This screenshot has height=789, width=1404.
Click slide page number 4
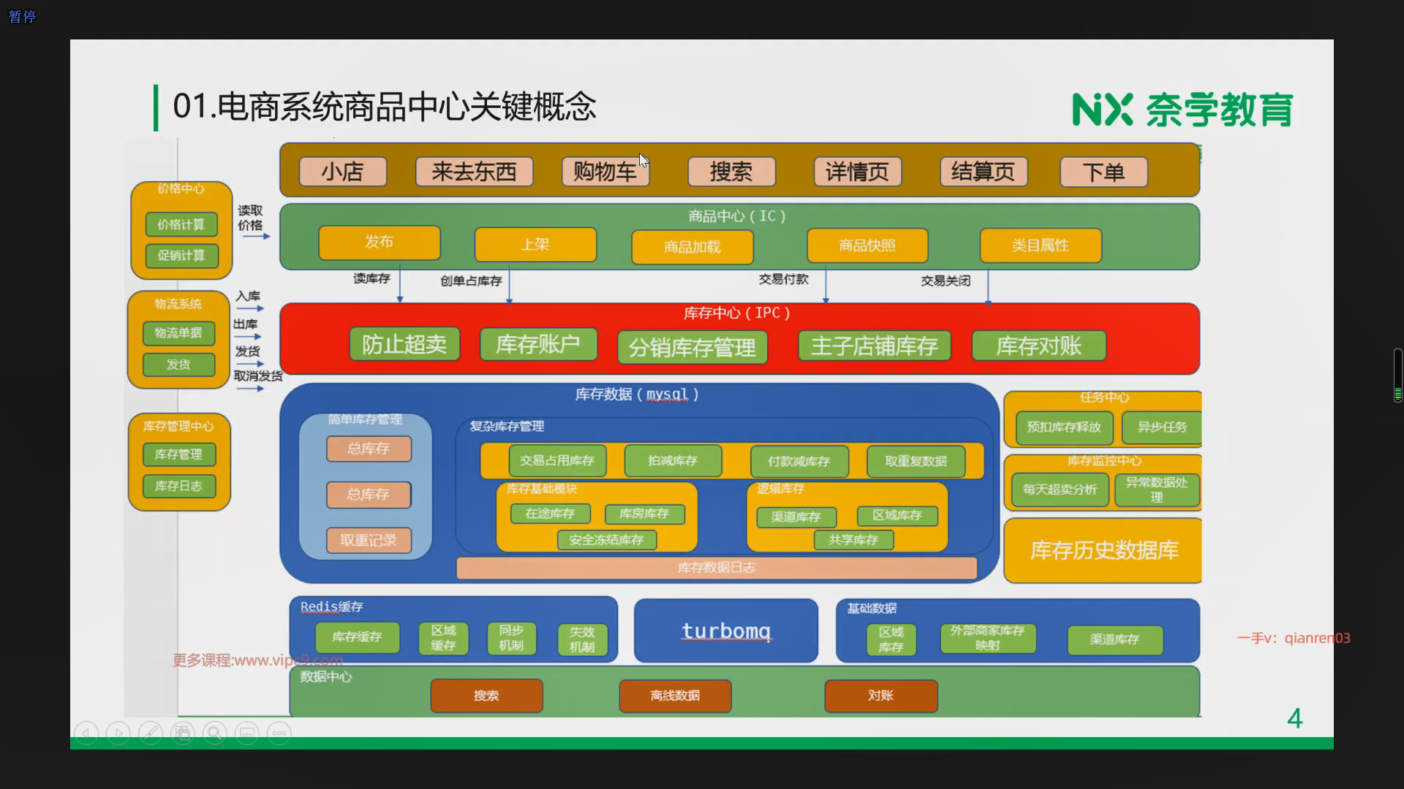[1294, 719]
